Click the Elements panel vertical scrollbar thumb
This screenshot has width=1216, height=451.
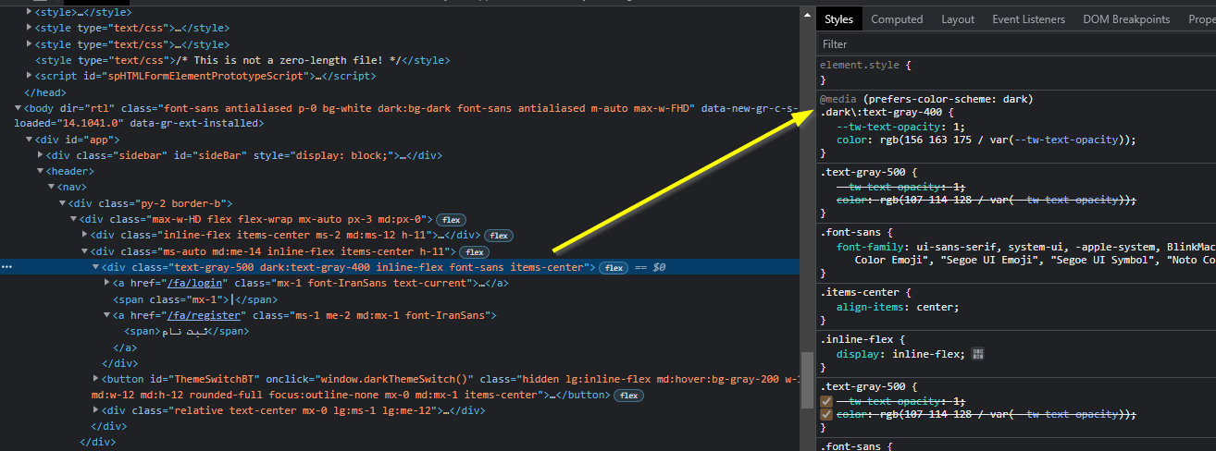[x=807, y=378]
